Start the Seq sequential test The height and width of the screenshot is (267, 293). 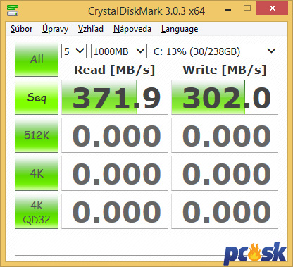pos(37,97)
